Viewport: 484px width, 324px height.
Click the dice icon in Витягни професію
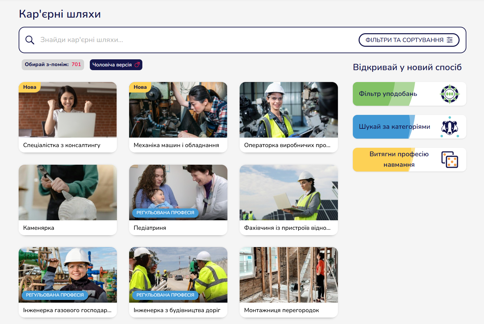coord(449,160)
